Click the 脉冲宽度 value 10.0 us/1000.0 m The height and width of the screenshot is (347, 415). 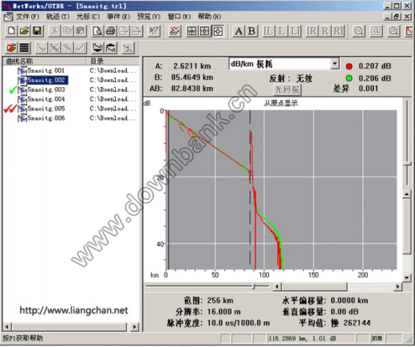(x=239, y=323)
